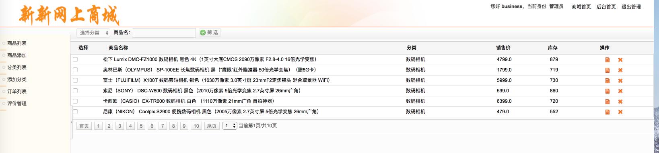This screenshot has width=659, height=153.
Task: Tick the checkbox for 富士 X100T
Action: (x=75, y=80)
